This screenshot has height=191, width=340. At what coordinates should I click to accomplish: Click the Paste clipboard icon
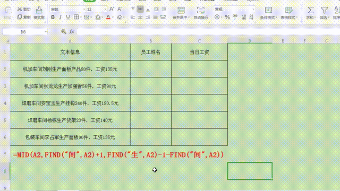(x=8, y=10)
